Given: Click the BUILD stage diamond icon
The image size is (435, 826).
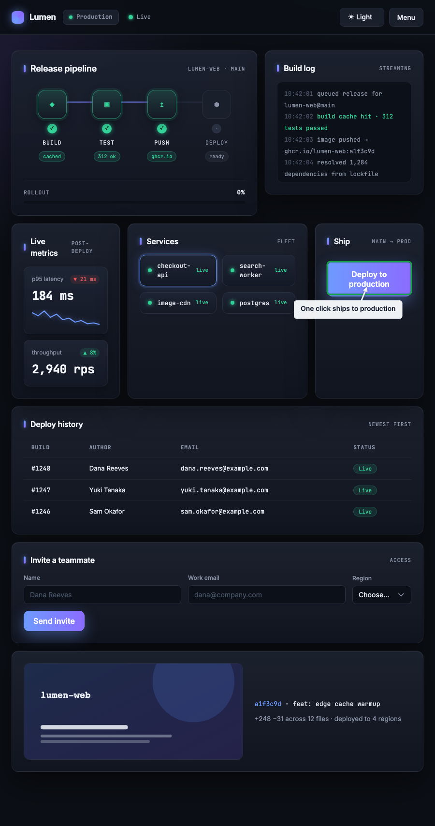Looking at the screenshot, I should tap(52, 104).
